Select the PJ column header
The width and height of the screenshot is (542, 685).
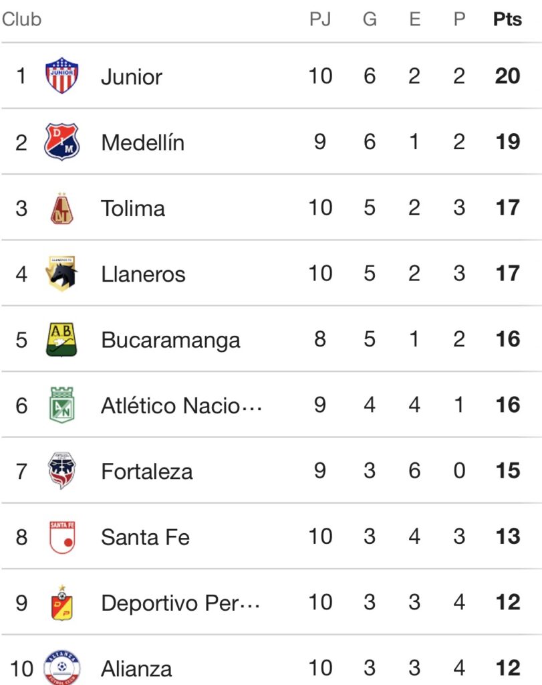tap(320, 19)
